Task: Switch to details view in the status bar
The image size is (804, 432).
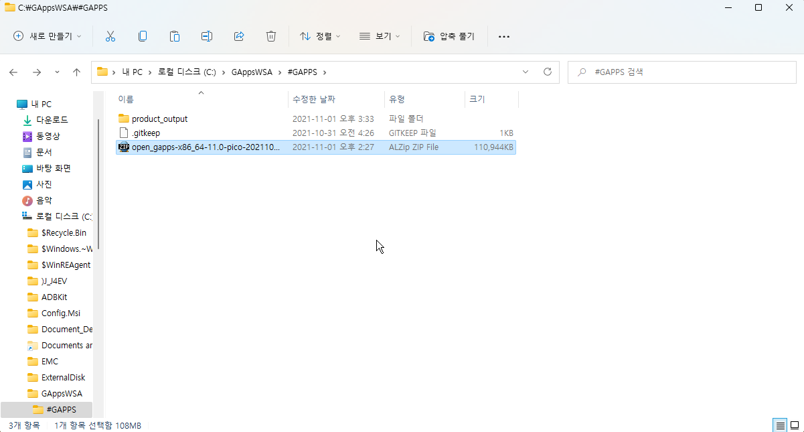Action: tap(779, 425)
